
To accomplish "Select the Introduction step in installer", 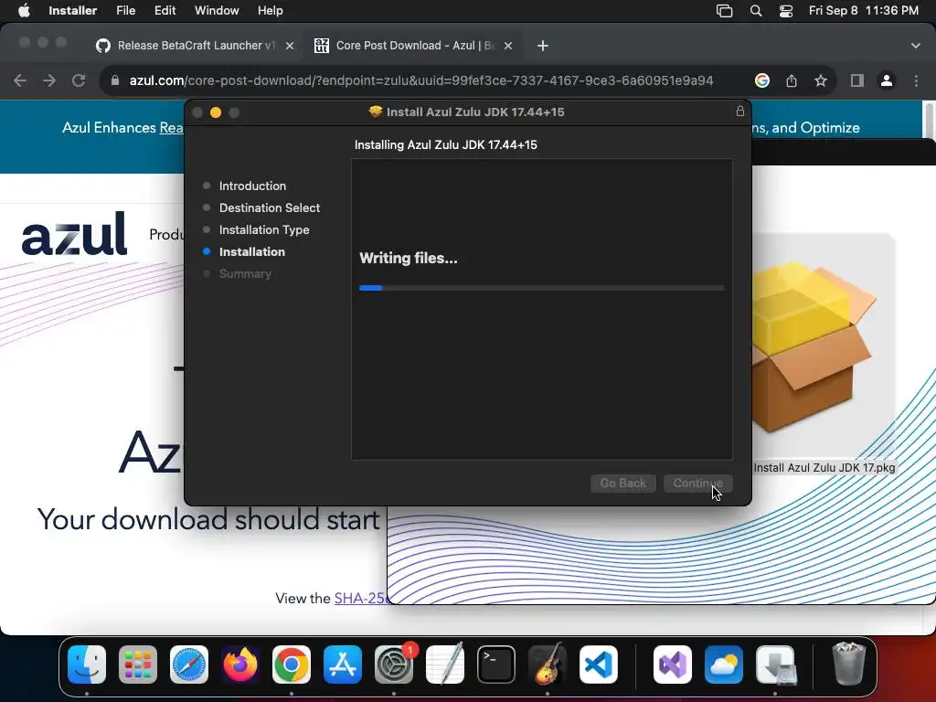I will point(252,186).
